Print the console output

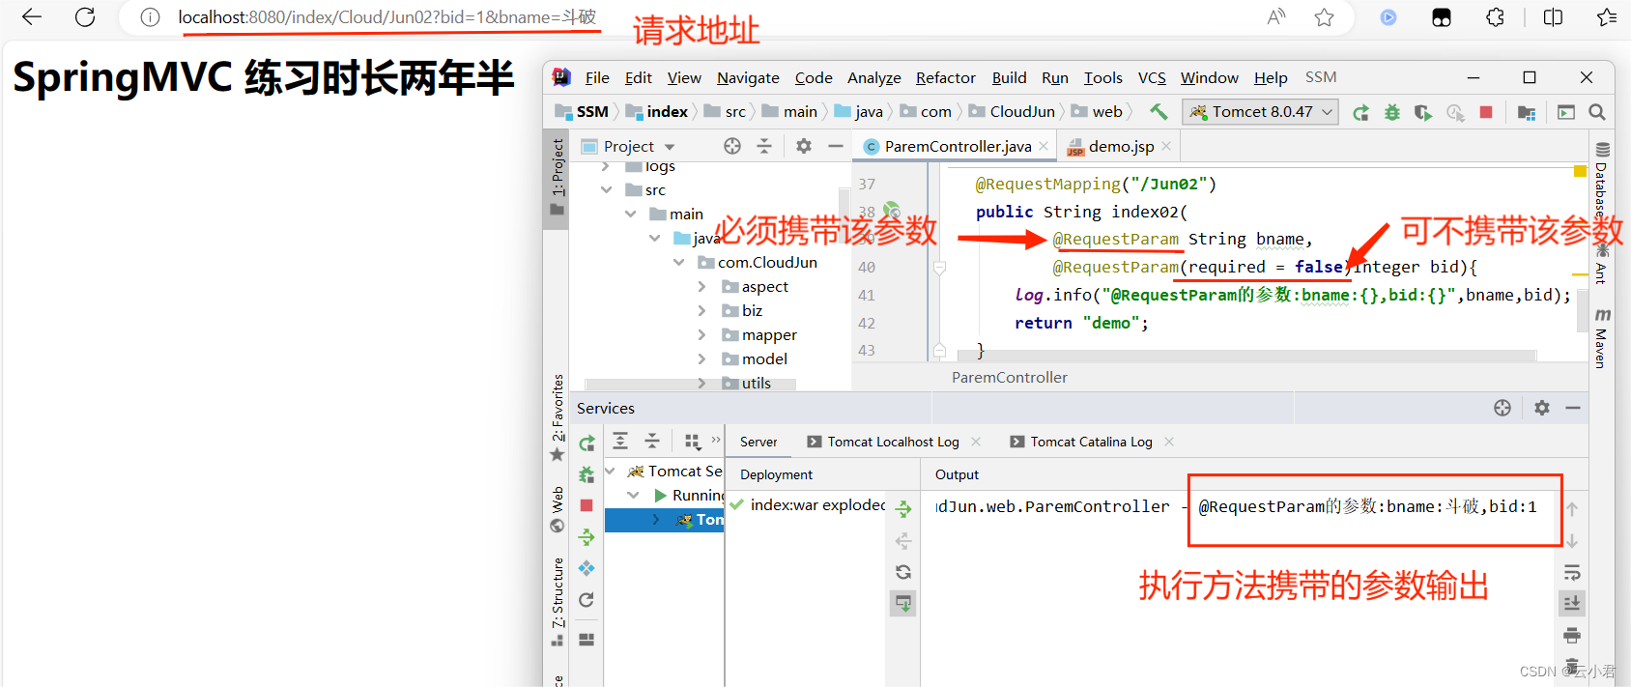pyautogui.click(x=1572, y=635)
